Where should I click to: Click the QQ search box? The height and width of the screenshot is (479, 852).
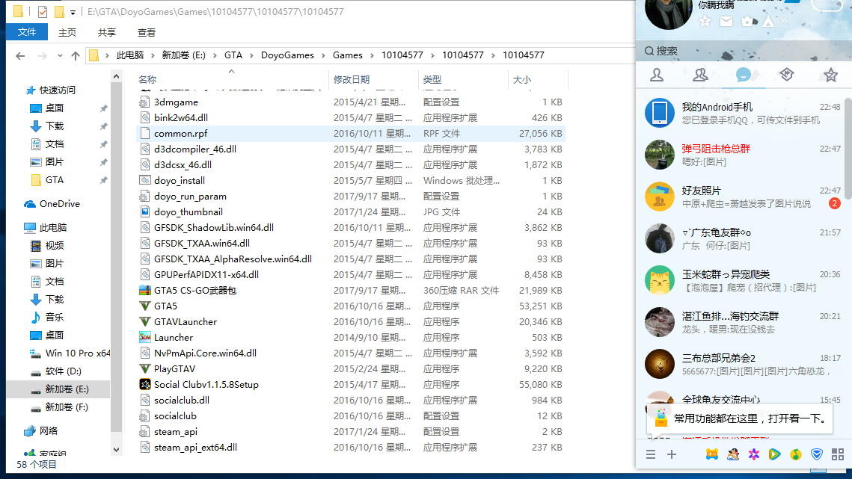point(744,51)
